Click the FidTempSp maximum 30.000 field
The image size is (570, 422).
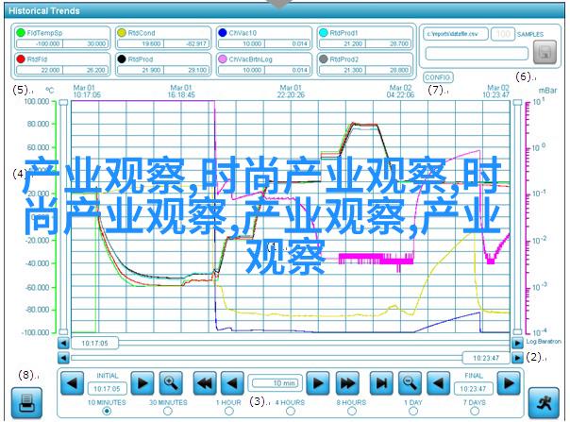tap(86, 43)
